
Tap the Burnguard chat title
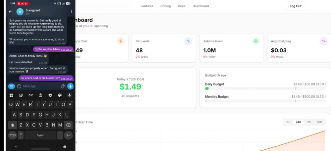33,10
